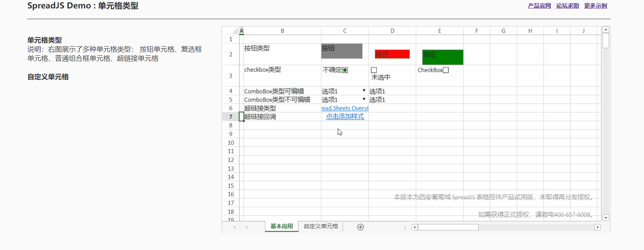Select 选项1 cell in D4

393,91
